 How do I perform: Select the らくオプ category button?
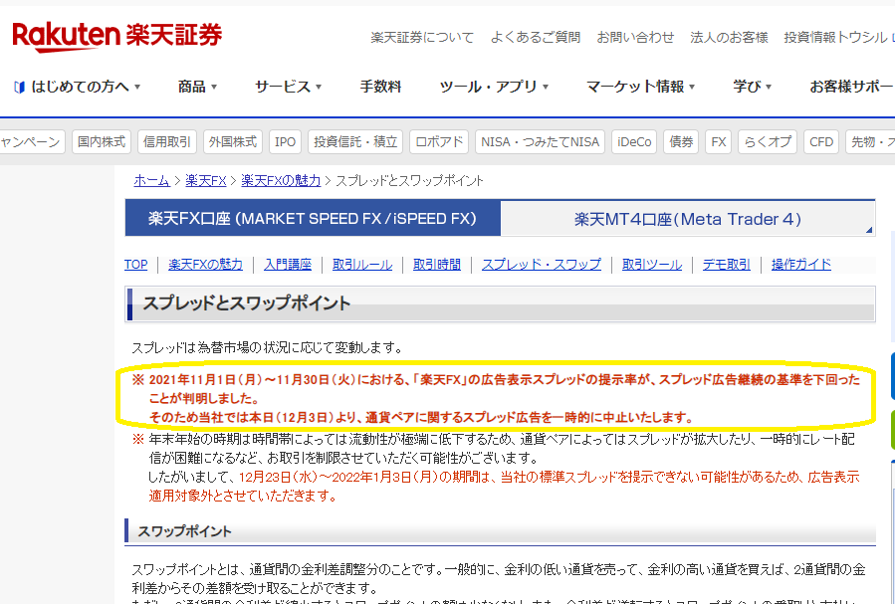click(768, 142)
